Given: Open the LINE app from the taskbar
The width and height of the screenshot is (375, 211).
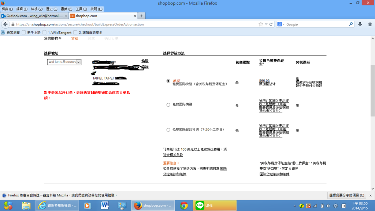Looking at the screenshot, I should 215,206.
